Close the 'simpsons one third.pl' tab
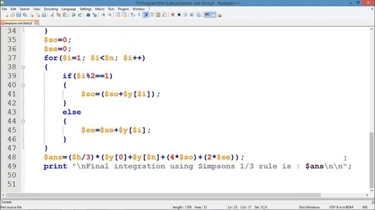The image size is (375, 210). point(36,23)
